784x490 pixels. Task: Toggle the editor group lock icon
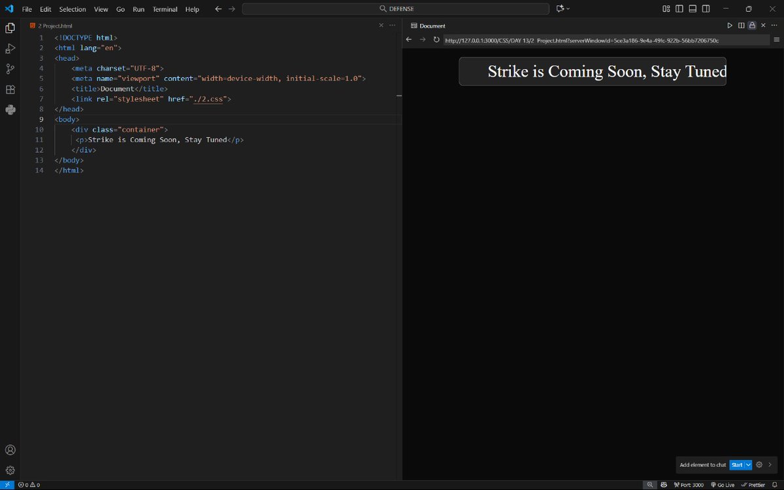coord(752,25)
